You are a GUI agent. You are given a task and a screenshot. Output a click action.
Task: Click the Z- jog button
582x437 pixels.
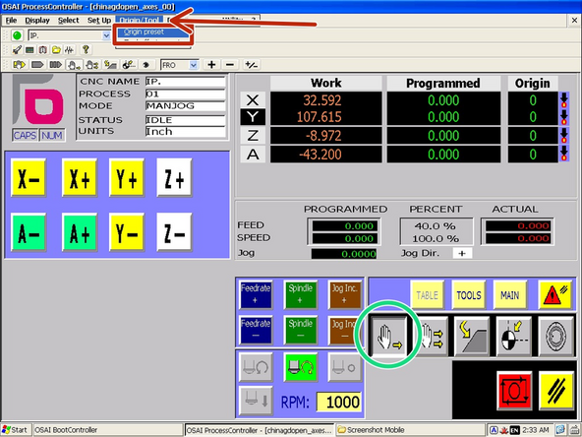point(174,232)
